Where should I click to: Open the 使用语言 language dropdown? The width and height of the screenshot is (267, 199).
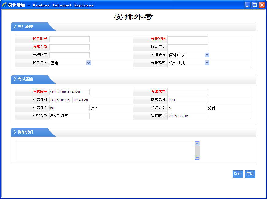(189, 55)
